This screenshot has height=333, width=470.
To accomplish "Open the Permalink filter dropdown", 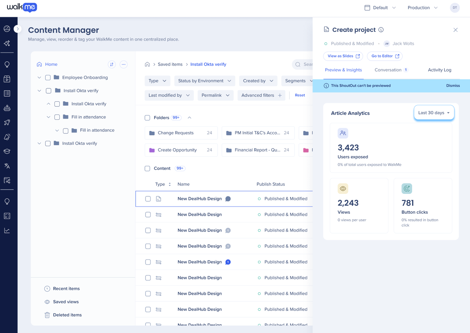I will pyautogui.click(x=216, y=95).
